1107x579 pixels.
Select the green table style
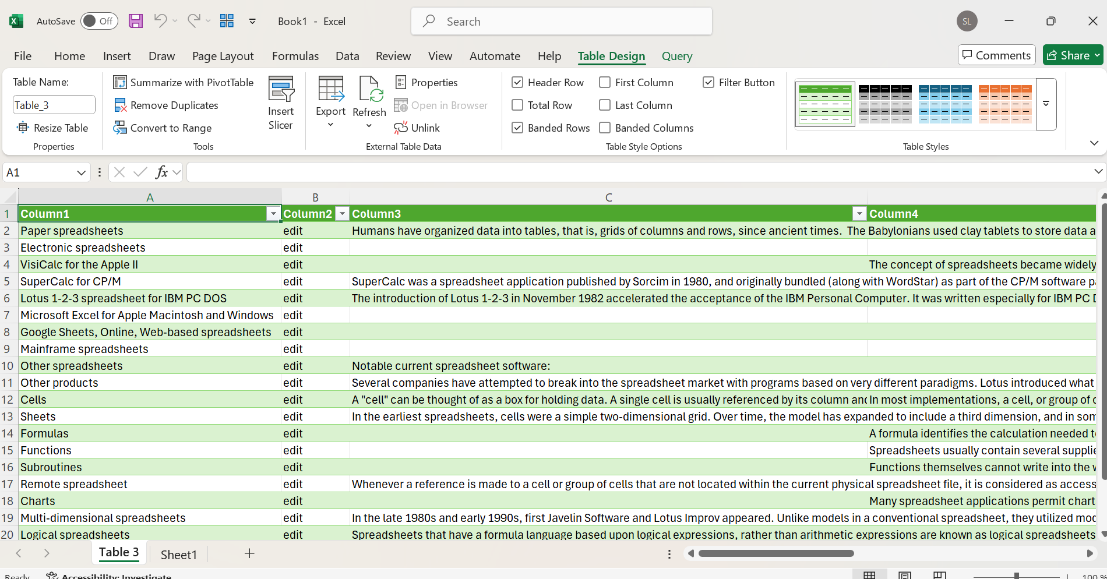click(825, 104)
